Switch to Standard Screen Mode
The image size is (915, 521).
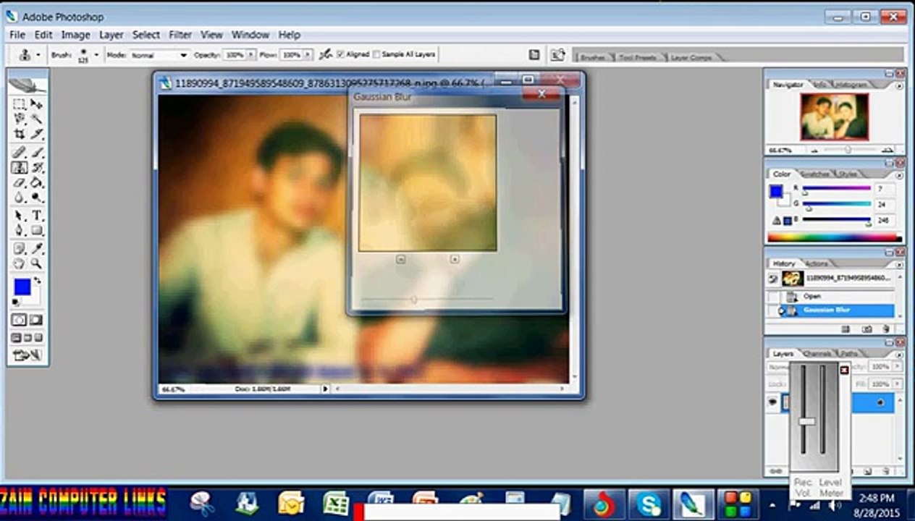tap(16, 337)
